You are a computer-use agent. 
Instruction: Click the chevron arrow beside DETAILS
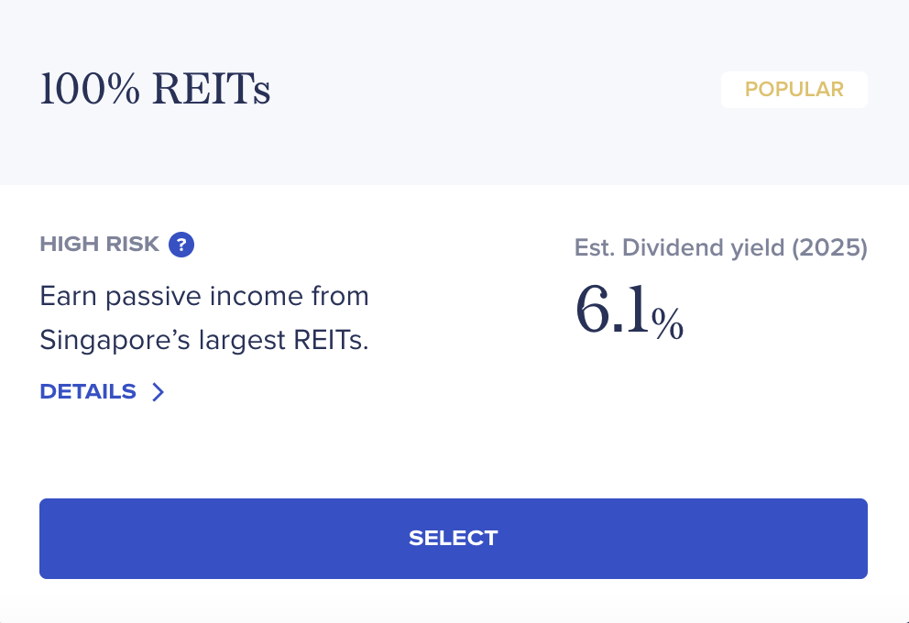(159, 392)
